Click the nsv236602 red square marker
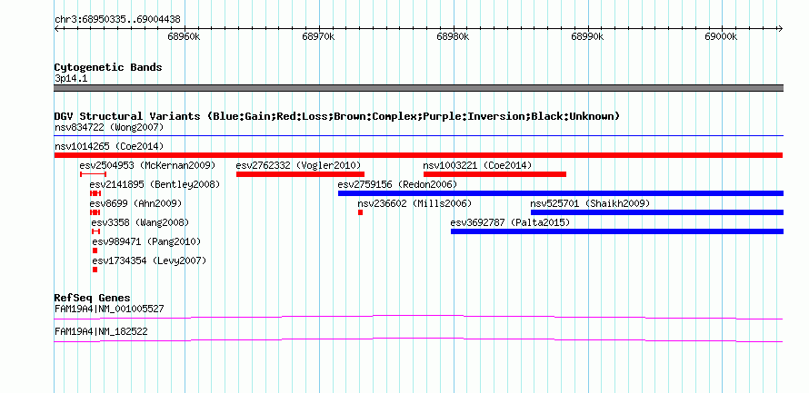The image size is (809, 393). coord(360,212)
